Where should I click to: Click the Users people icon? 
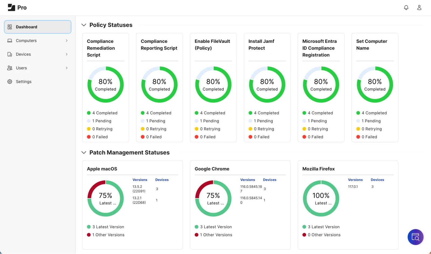click(10, 68)
